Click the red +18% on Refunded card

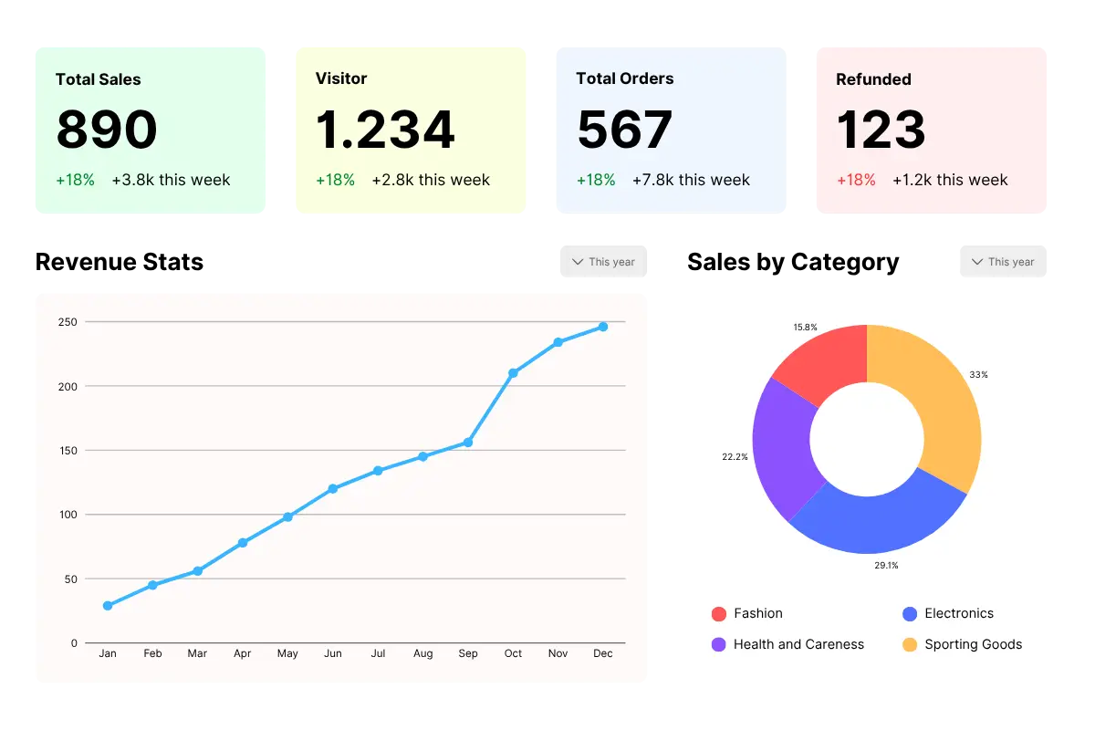pyautogui.click(x=856, y=180)
